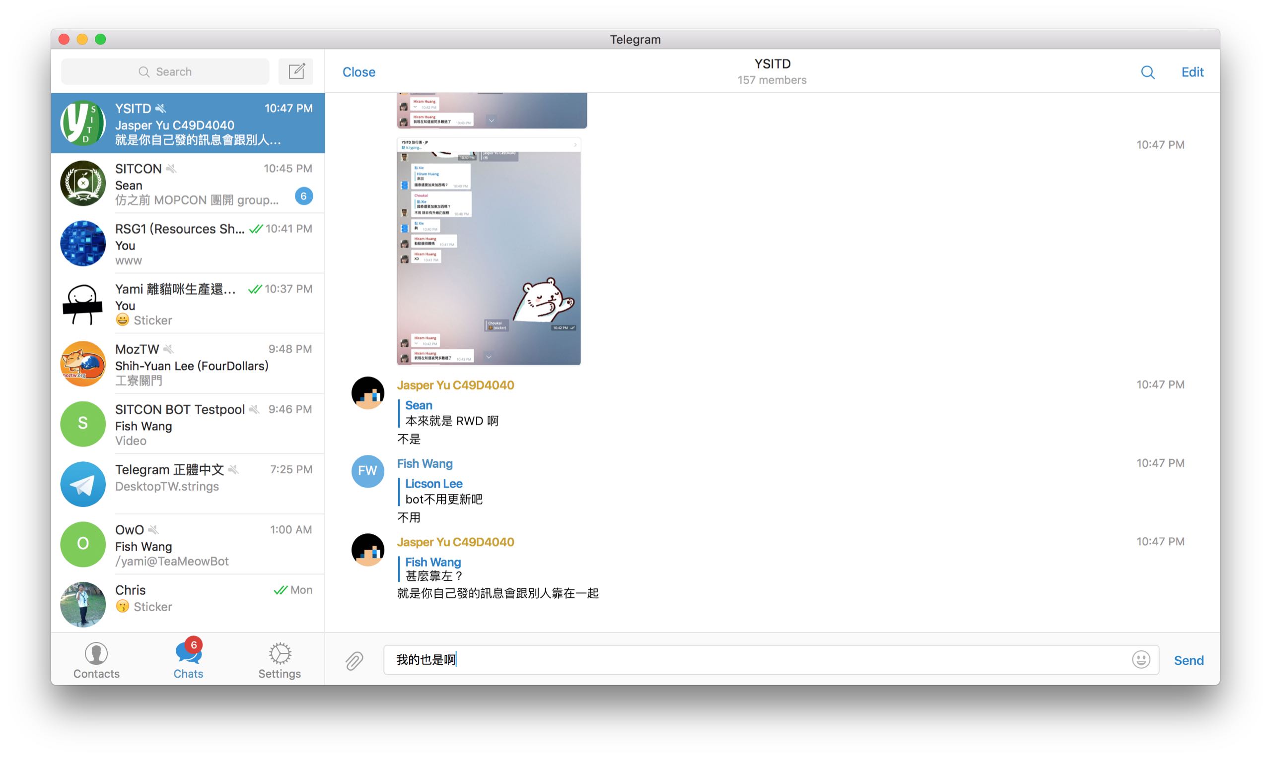Click the 10:45 PM time on SITCON

coord(288,169)
